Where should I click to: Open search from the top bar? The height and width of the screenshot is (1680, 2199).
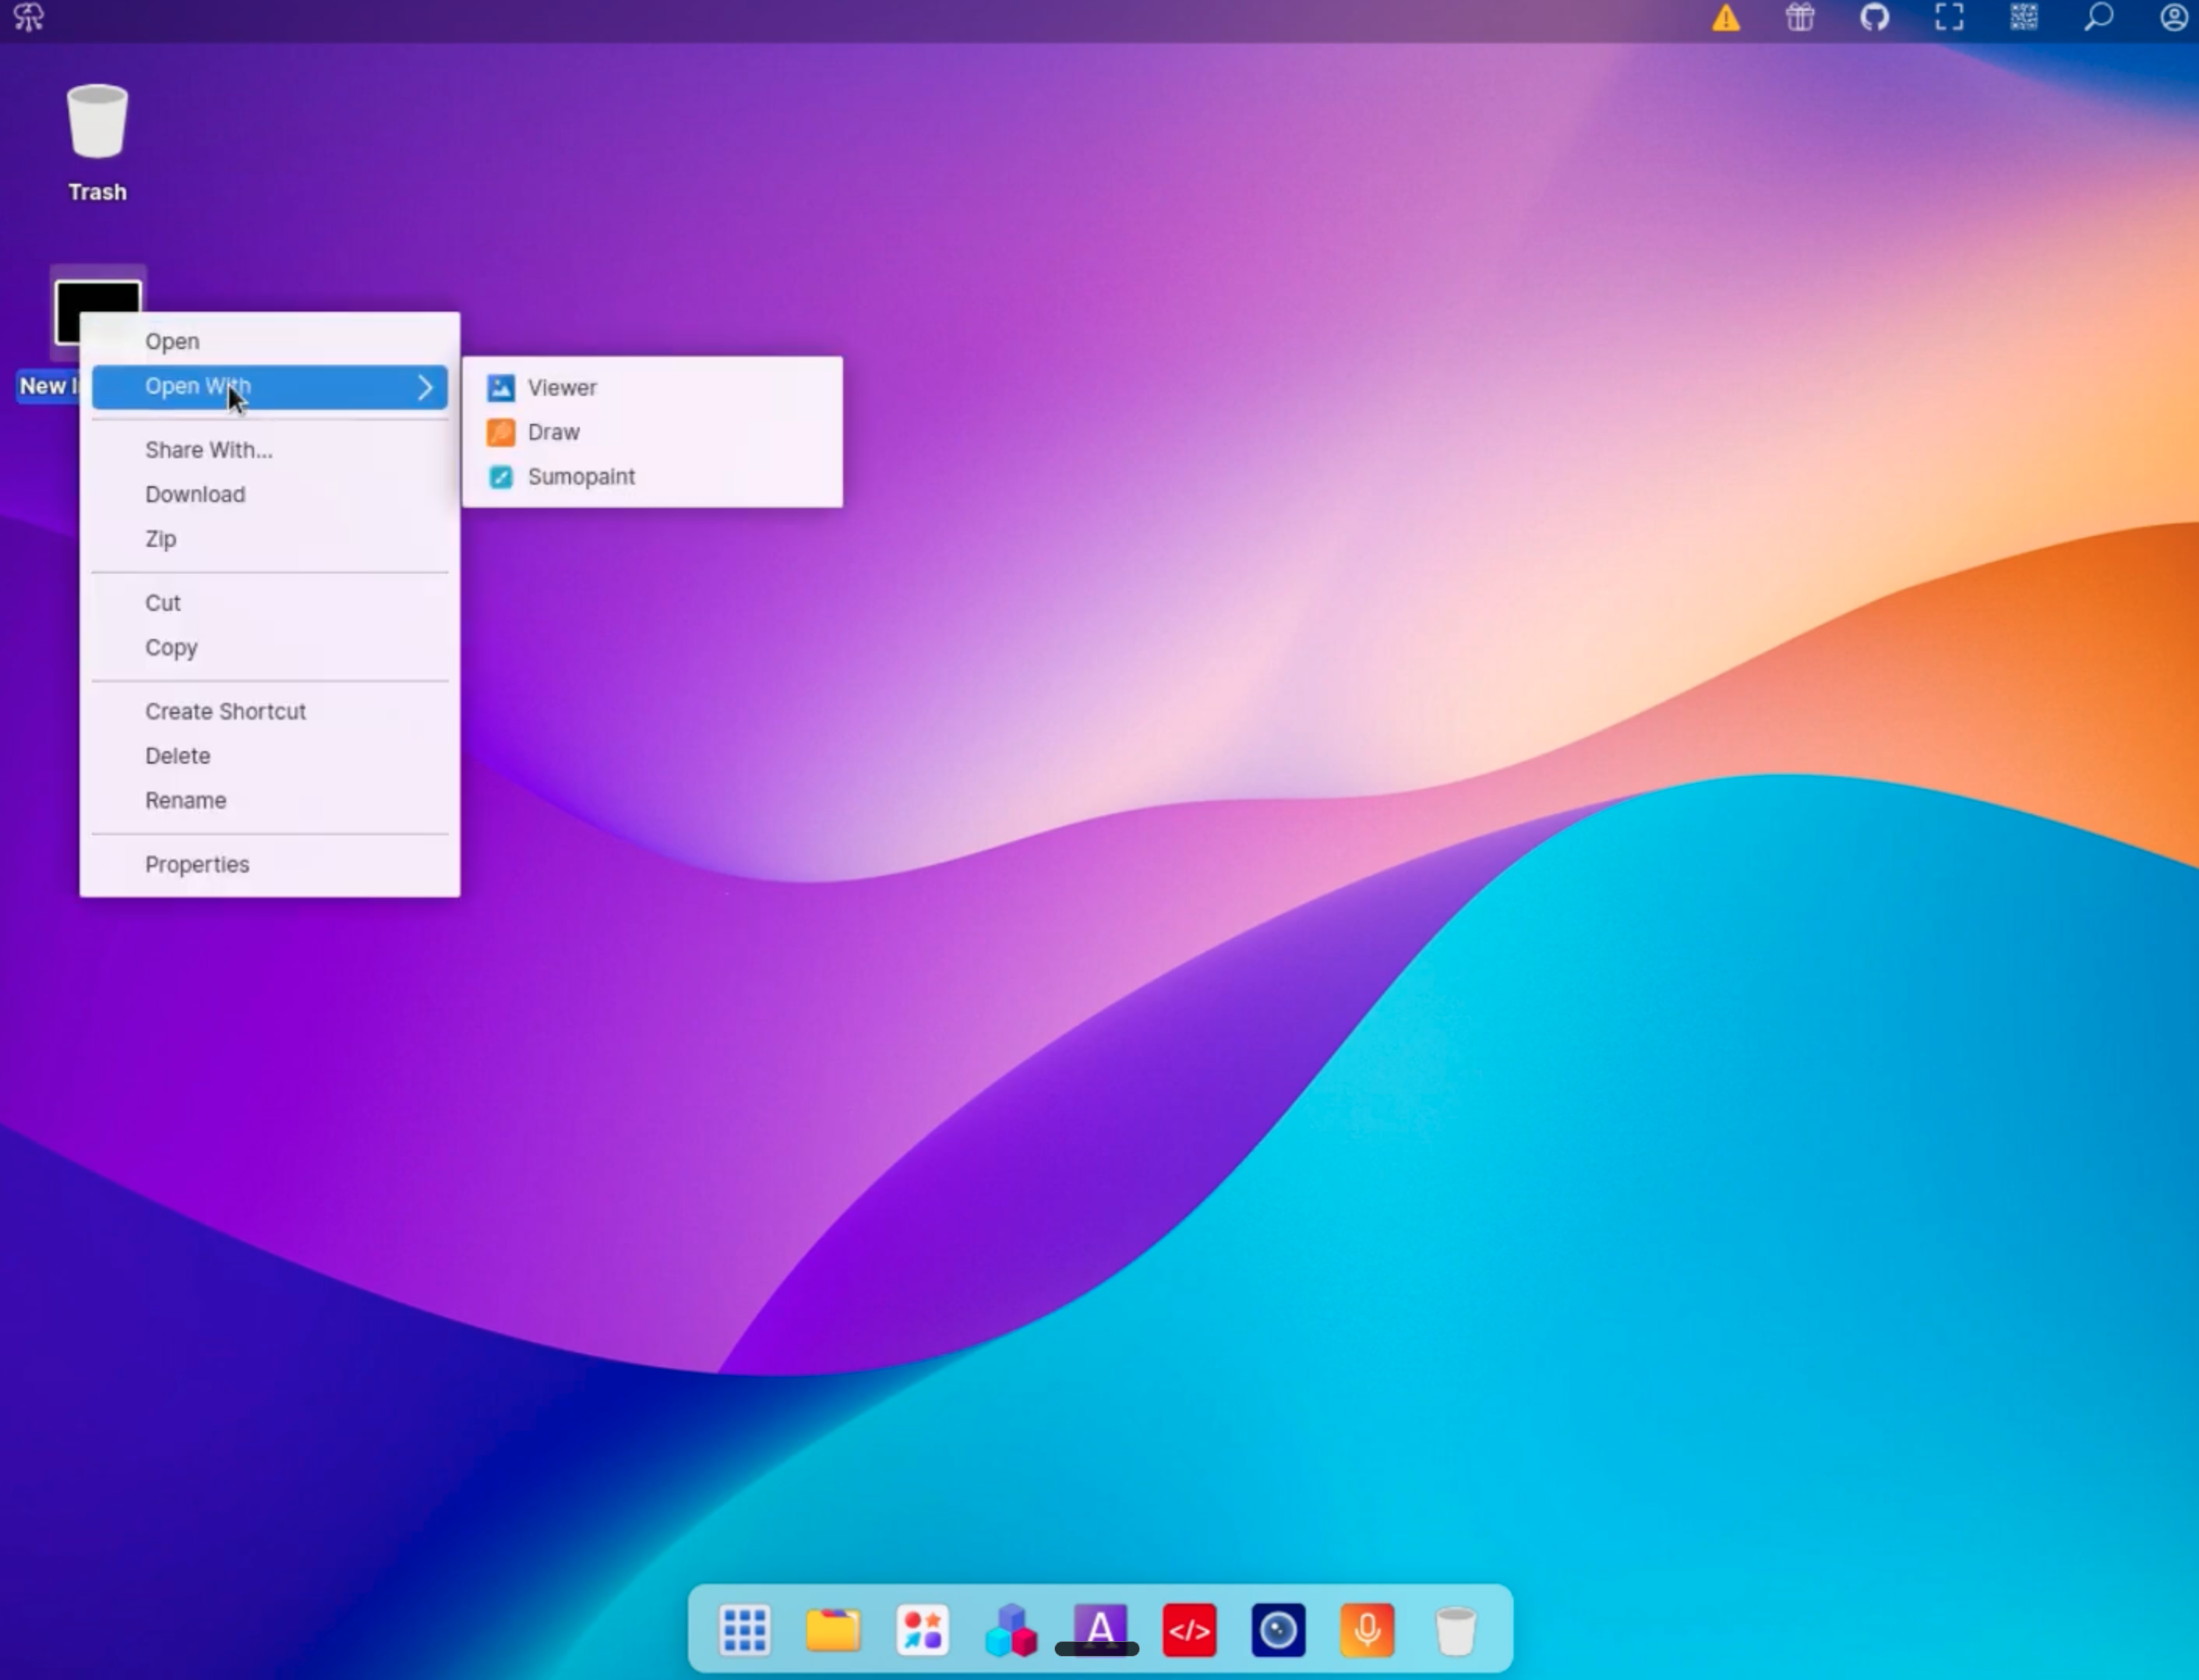click(2098, 17)
